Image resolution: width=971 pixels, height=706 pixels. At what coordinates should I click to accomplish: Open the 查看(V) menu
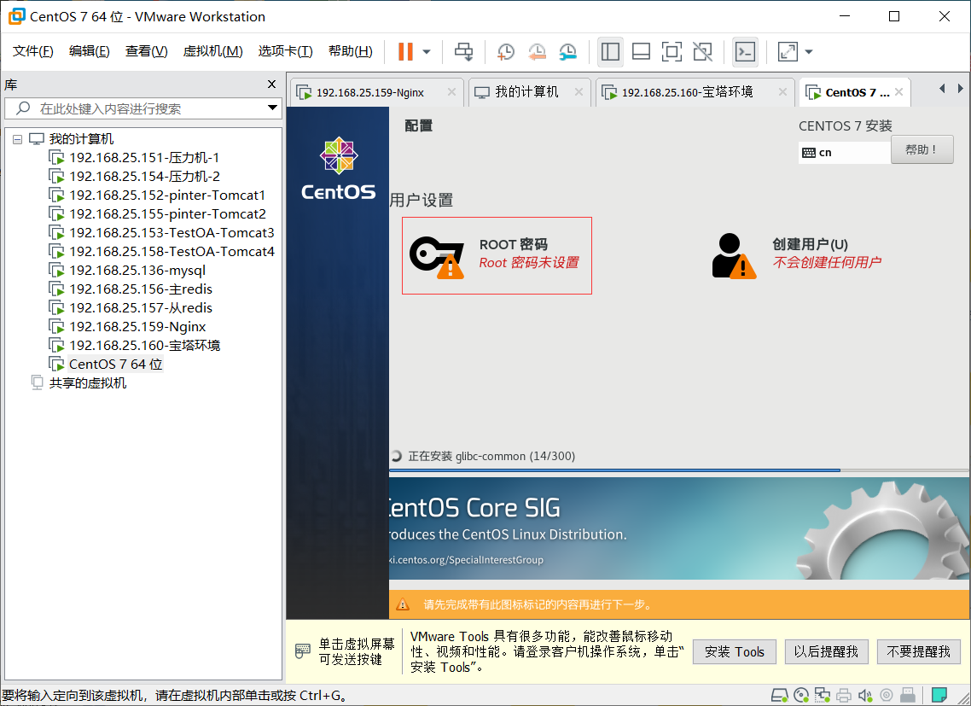click(x=146, y=51)
